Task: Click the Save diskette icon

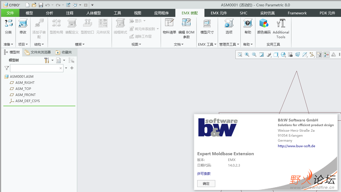Action: (41, 5)
